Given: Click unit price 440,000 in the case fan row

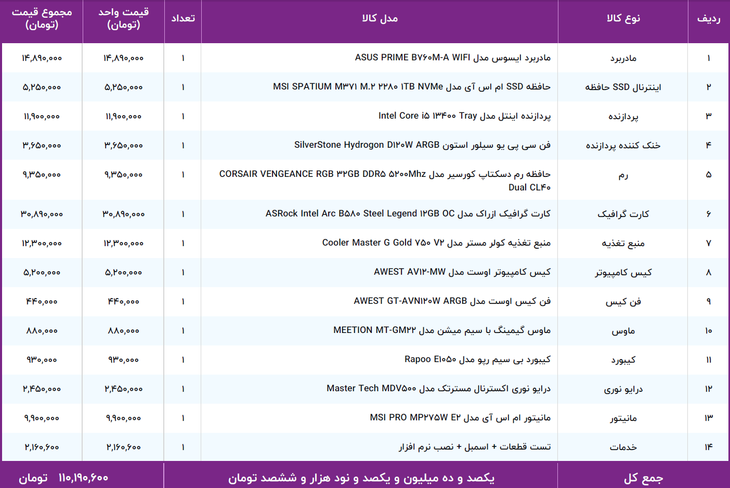Looking at the screenshot, I should pyautogui.click(x=124, y=302).
